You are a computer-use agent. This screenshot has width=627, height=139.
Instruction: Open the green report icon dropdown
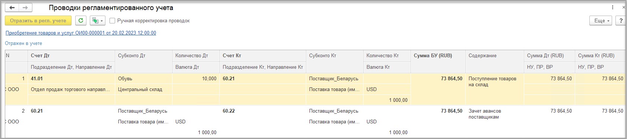(x=98, y=21)
